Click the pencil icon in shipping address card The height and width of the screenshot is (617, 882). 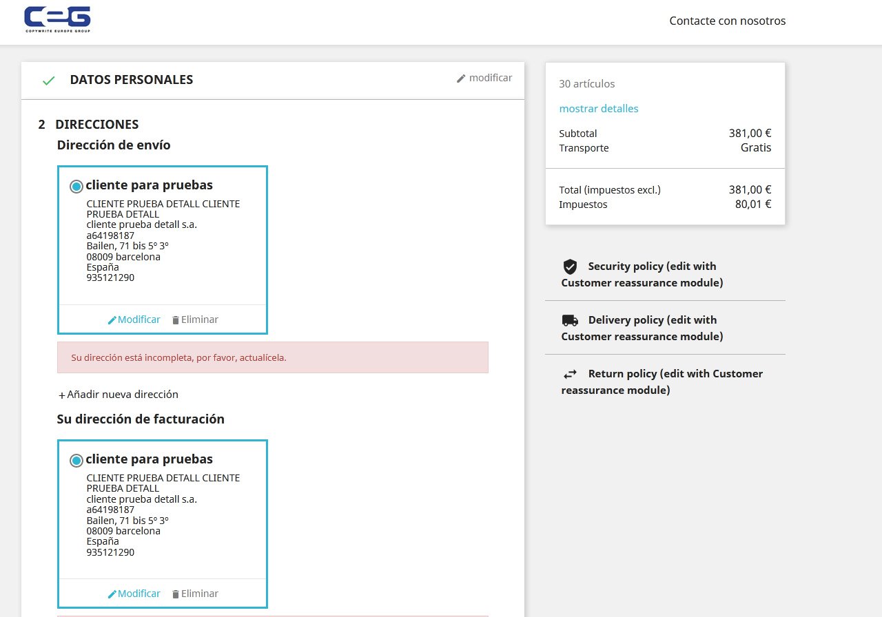pos(112,320)
